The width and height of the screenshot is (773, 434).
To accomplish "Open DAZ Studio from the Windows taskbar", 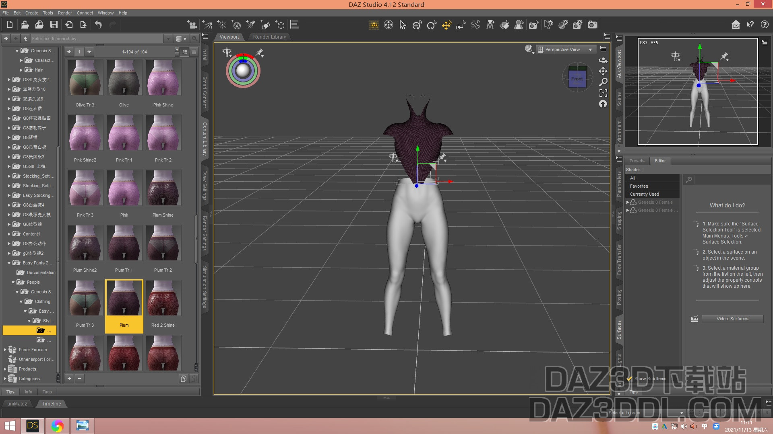I will pos(33,426).
